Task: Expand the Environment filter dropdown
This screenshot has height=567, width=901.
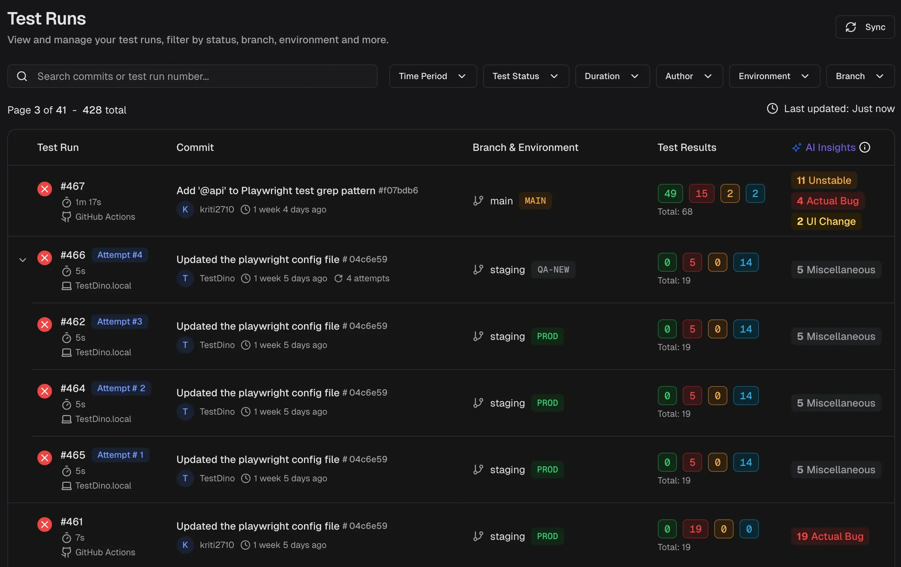Action: coord(774,76)
